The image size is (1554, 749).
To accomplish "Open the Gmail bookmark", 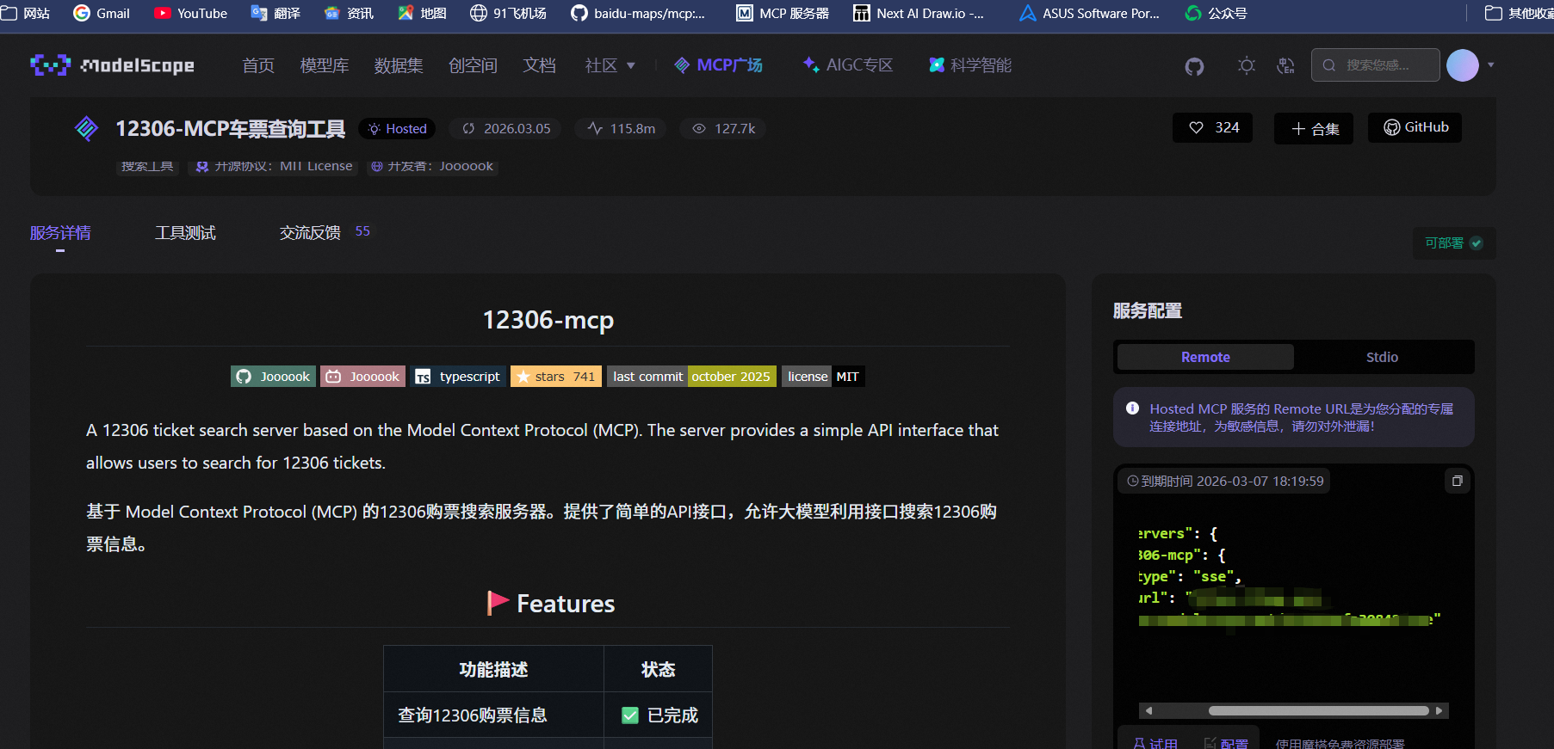I will [x=102, y=13].
